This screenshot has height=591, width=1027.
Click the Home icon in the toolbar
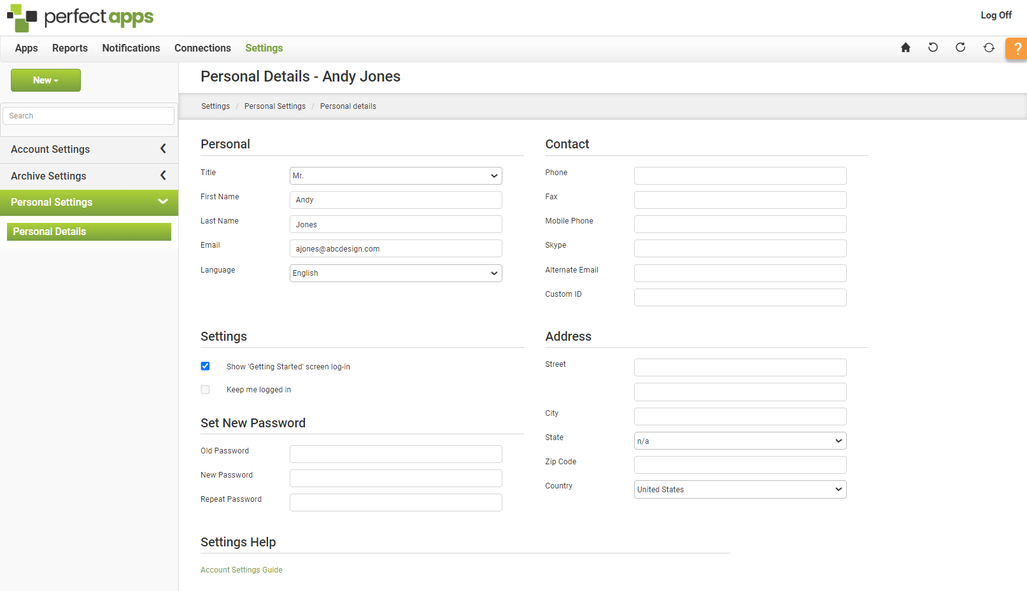tap(905, 48)
